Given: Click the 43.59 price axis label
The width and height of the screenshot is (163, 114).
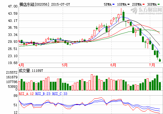Looking at the screenshot, I should [13, 13].
